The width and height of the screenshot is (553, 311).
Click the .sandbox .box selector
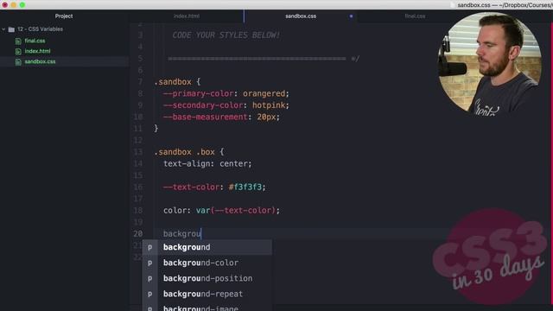tap(184, 152)
